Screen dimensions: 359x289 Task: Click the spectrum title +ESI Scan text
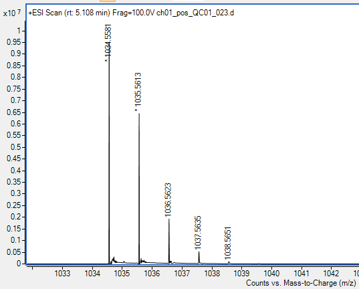tap(45, 13)
